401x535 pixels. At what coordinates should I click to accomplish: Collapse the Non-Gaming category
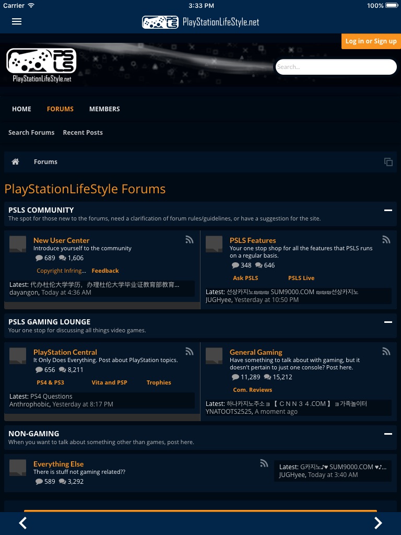[388, 434]
